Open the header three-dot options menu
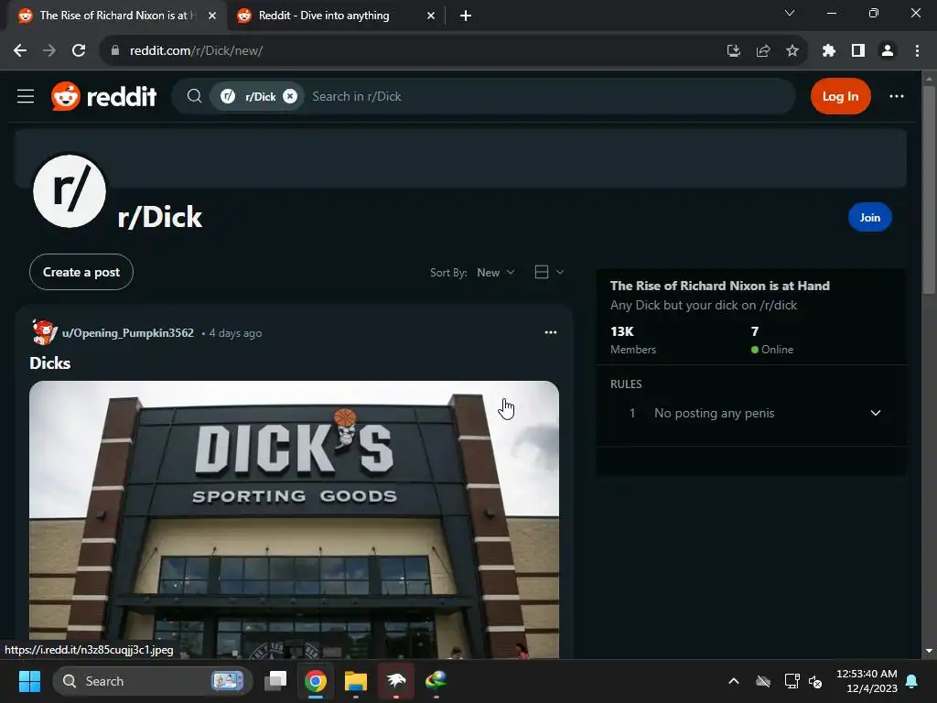Viewport: 937px width, 703px height. tap(897, 96)
